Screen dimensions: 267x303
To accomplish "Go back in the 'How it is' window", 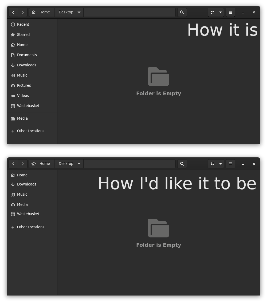I will click(x=13, y=12).
